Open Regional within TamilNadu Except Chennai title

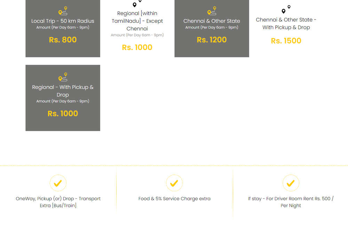tap(137, 21)
